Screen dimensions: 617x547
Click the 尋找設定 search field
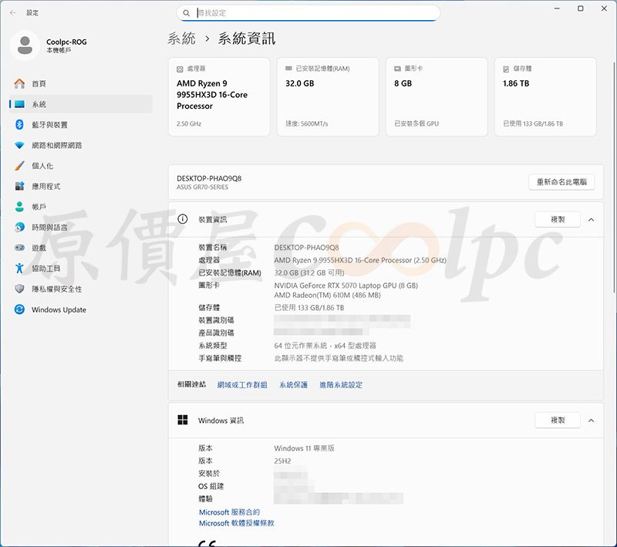pyautogui.click(x=308, y=13)
